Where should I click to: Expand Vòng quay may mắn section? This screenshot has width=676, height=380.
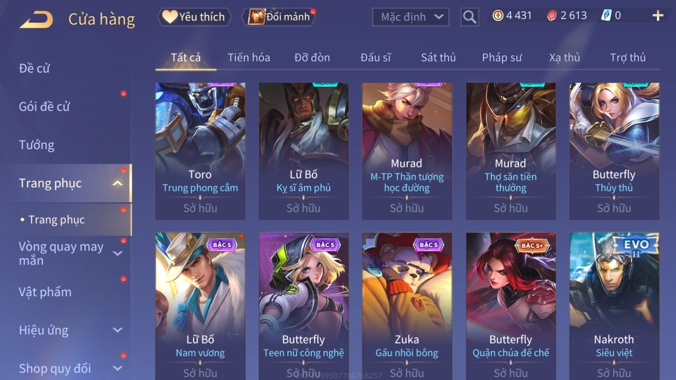118,253
